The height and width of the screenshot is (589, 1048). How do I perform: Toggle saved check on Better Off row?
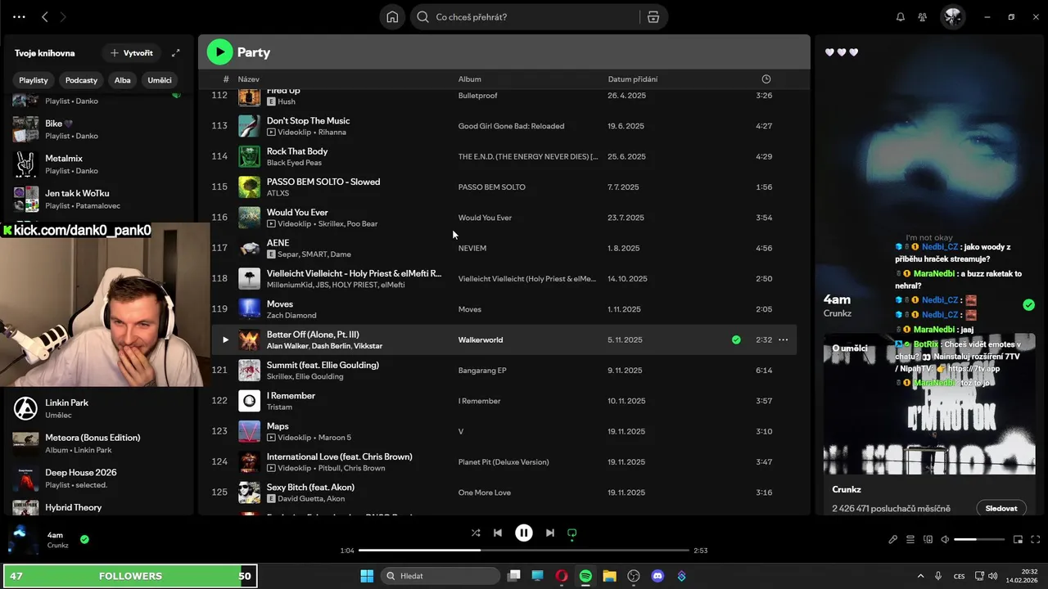(x=736, y=339)
